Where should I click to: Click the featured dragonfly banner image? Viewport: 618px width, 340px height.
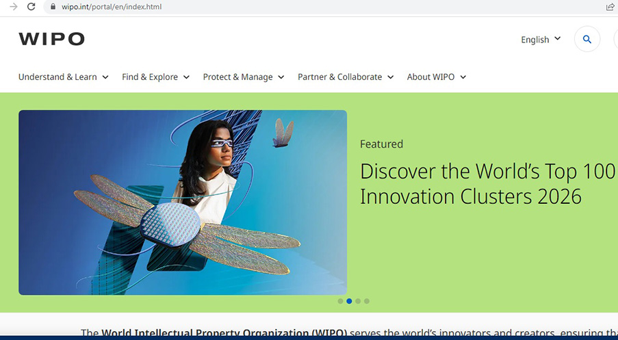point(183,202)
